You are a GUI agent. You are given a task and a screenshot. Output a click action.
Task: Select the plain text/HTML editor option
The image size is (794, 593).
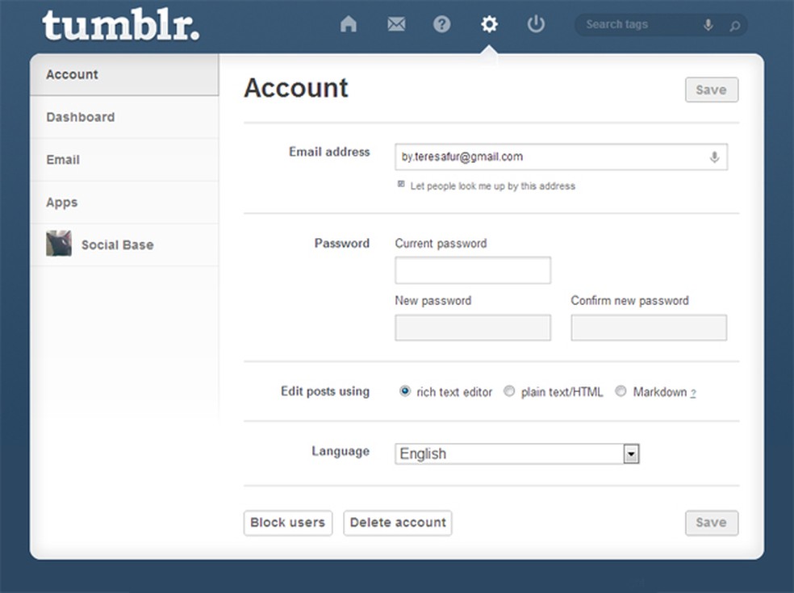(x=509, y=391)
